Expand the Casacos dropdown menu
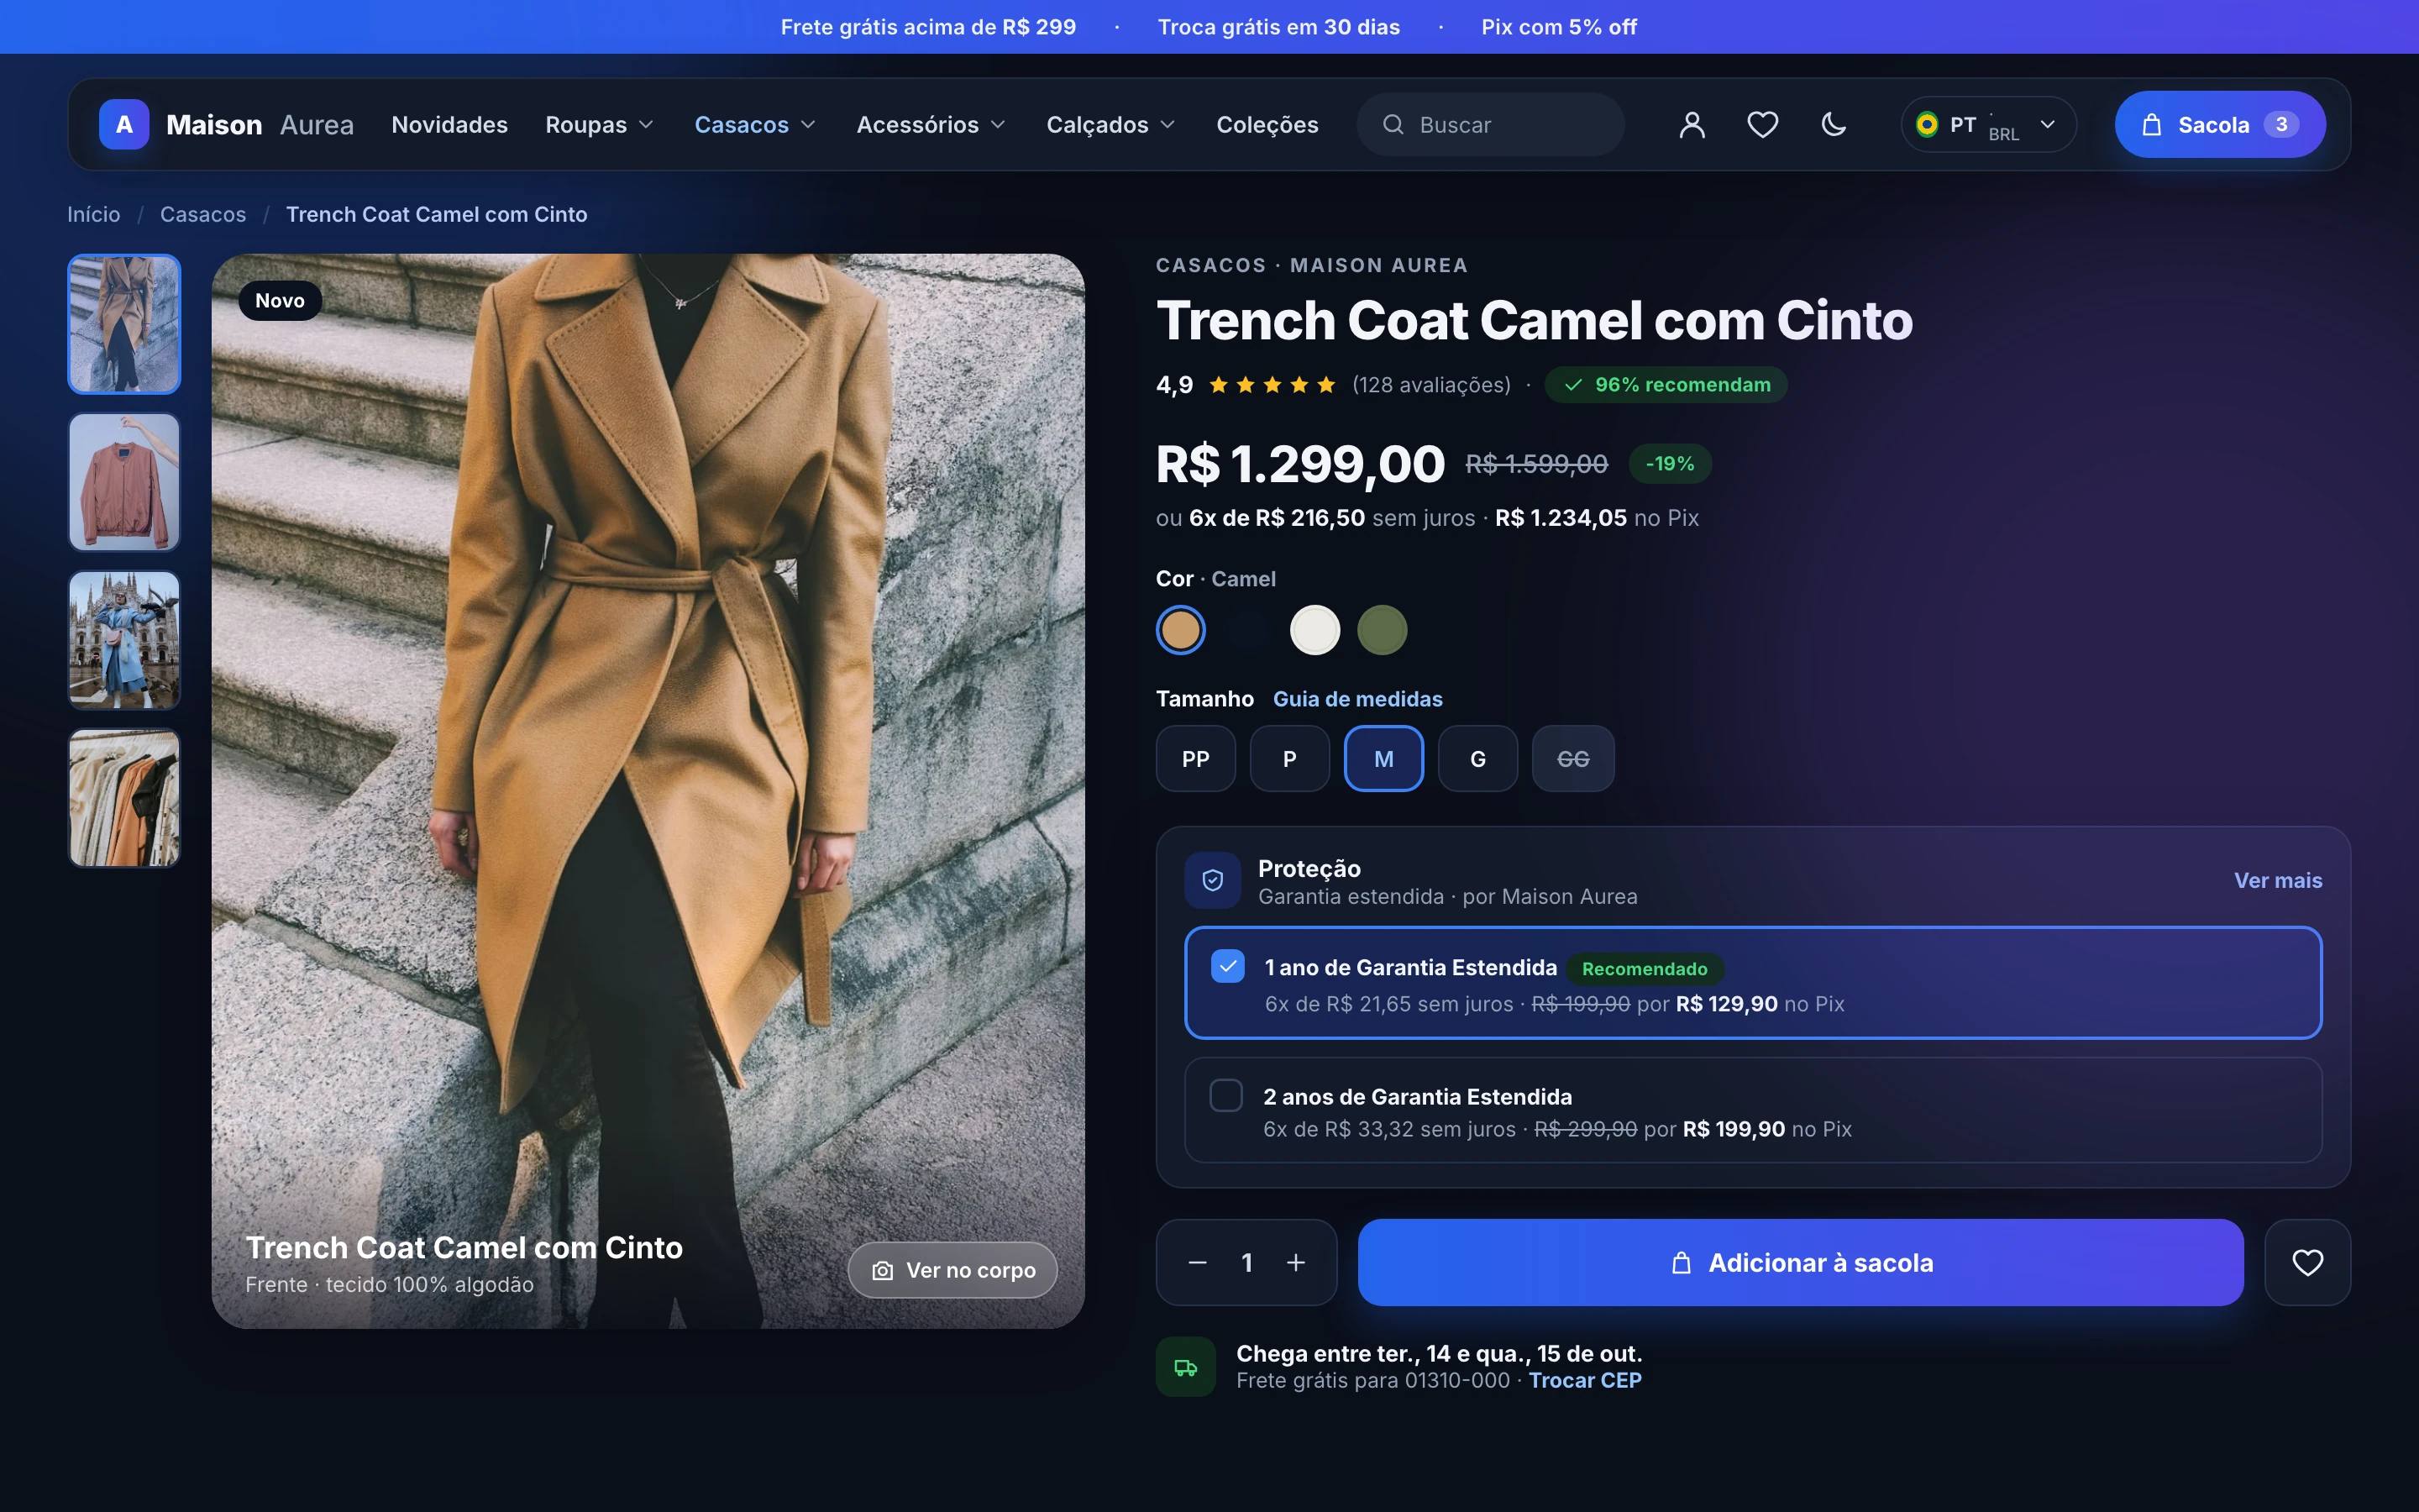 coord(756,125)
